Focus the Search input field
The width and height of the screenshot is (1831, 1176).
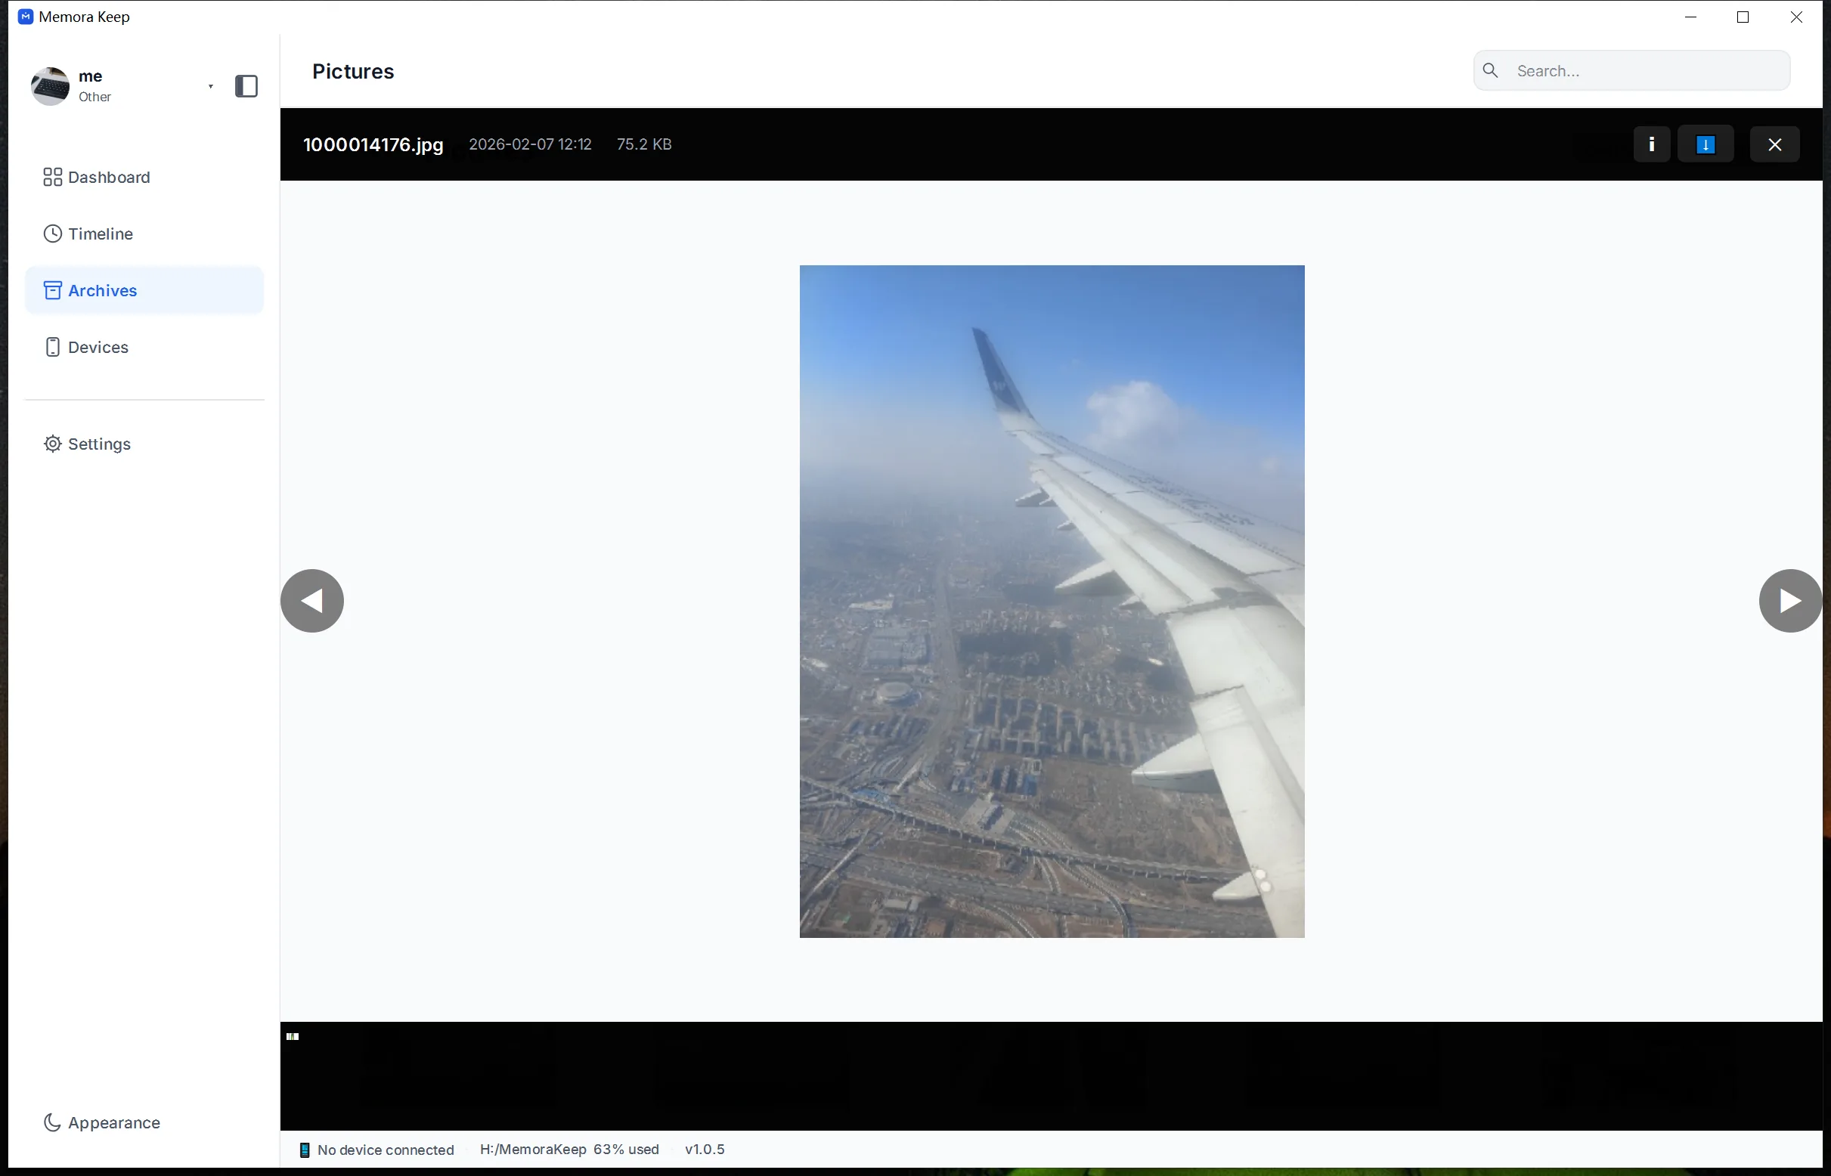(1631, 71)
